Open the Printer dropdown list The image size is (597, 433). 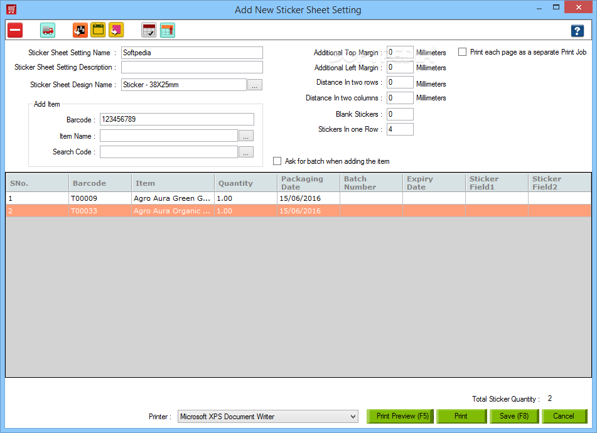[x=267, y=416]
